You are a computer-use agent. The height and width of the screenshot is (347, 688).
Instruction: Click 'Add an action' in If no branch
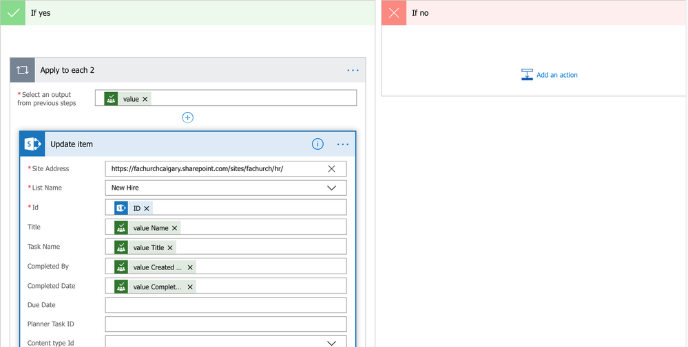(x=557, y=75)
